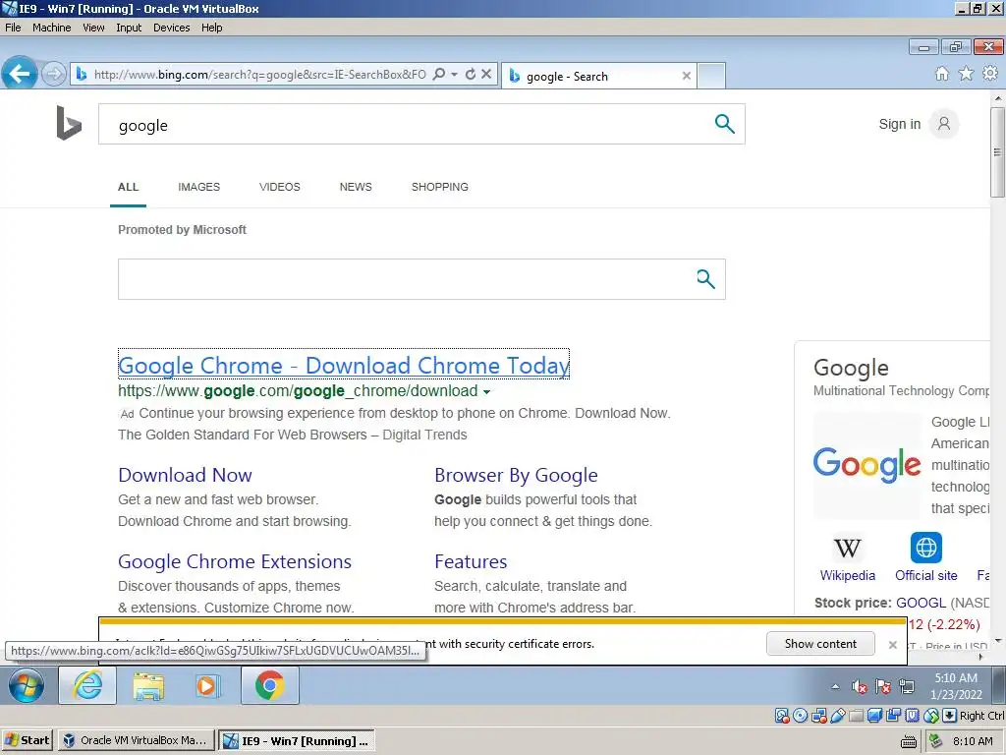1006x755 pixels.
Task: Click the VirtualBox optical disk status icon
Action: pos(800,716)
